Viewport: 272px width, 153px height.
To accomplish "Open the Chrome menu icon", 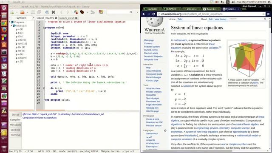I will click(x=268, y=14).
